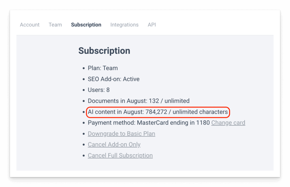
Task: Click the 'Users: 8' text
Action: coord(99,90)
